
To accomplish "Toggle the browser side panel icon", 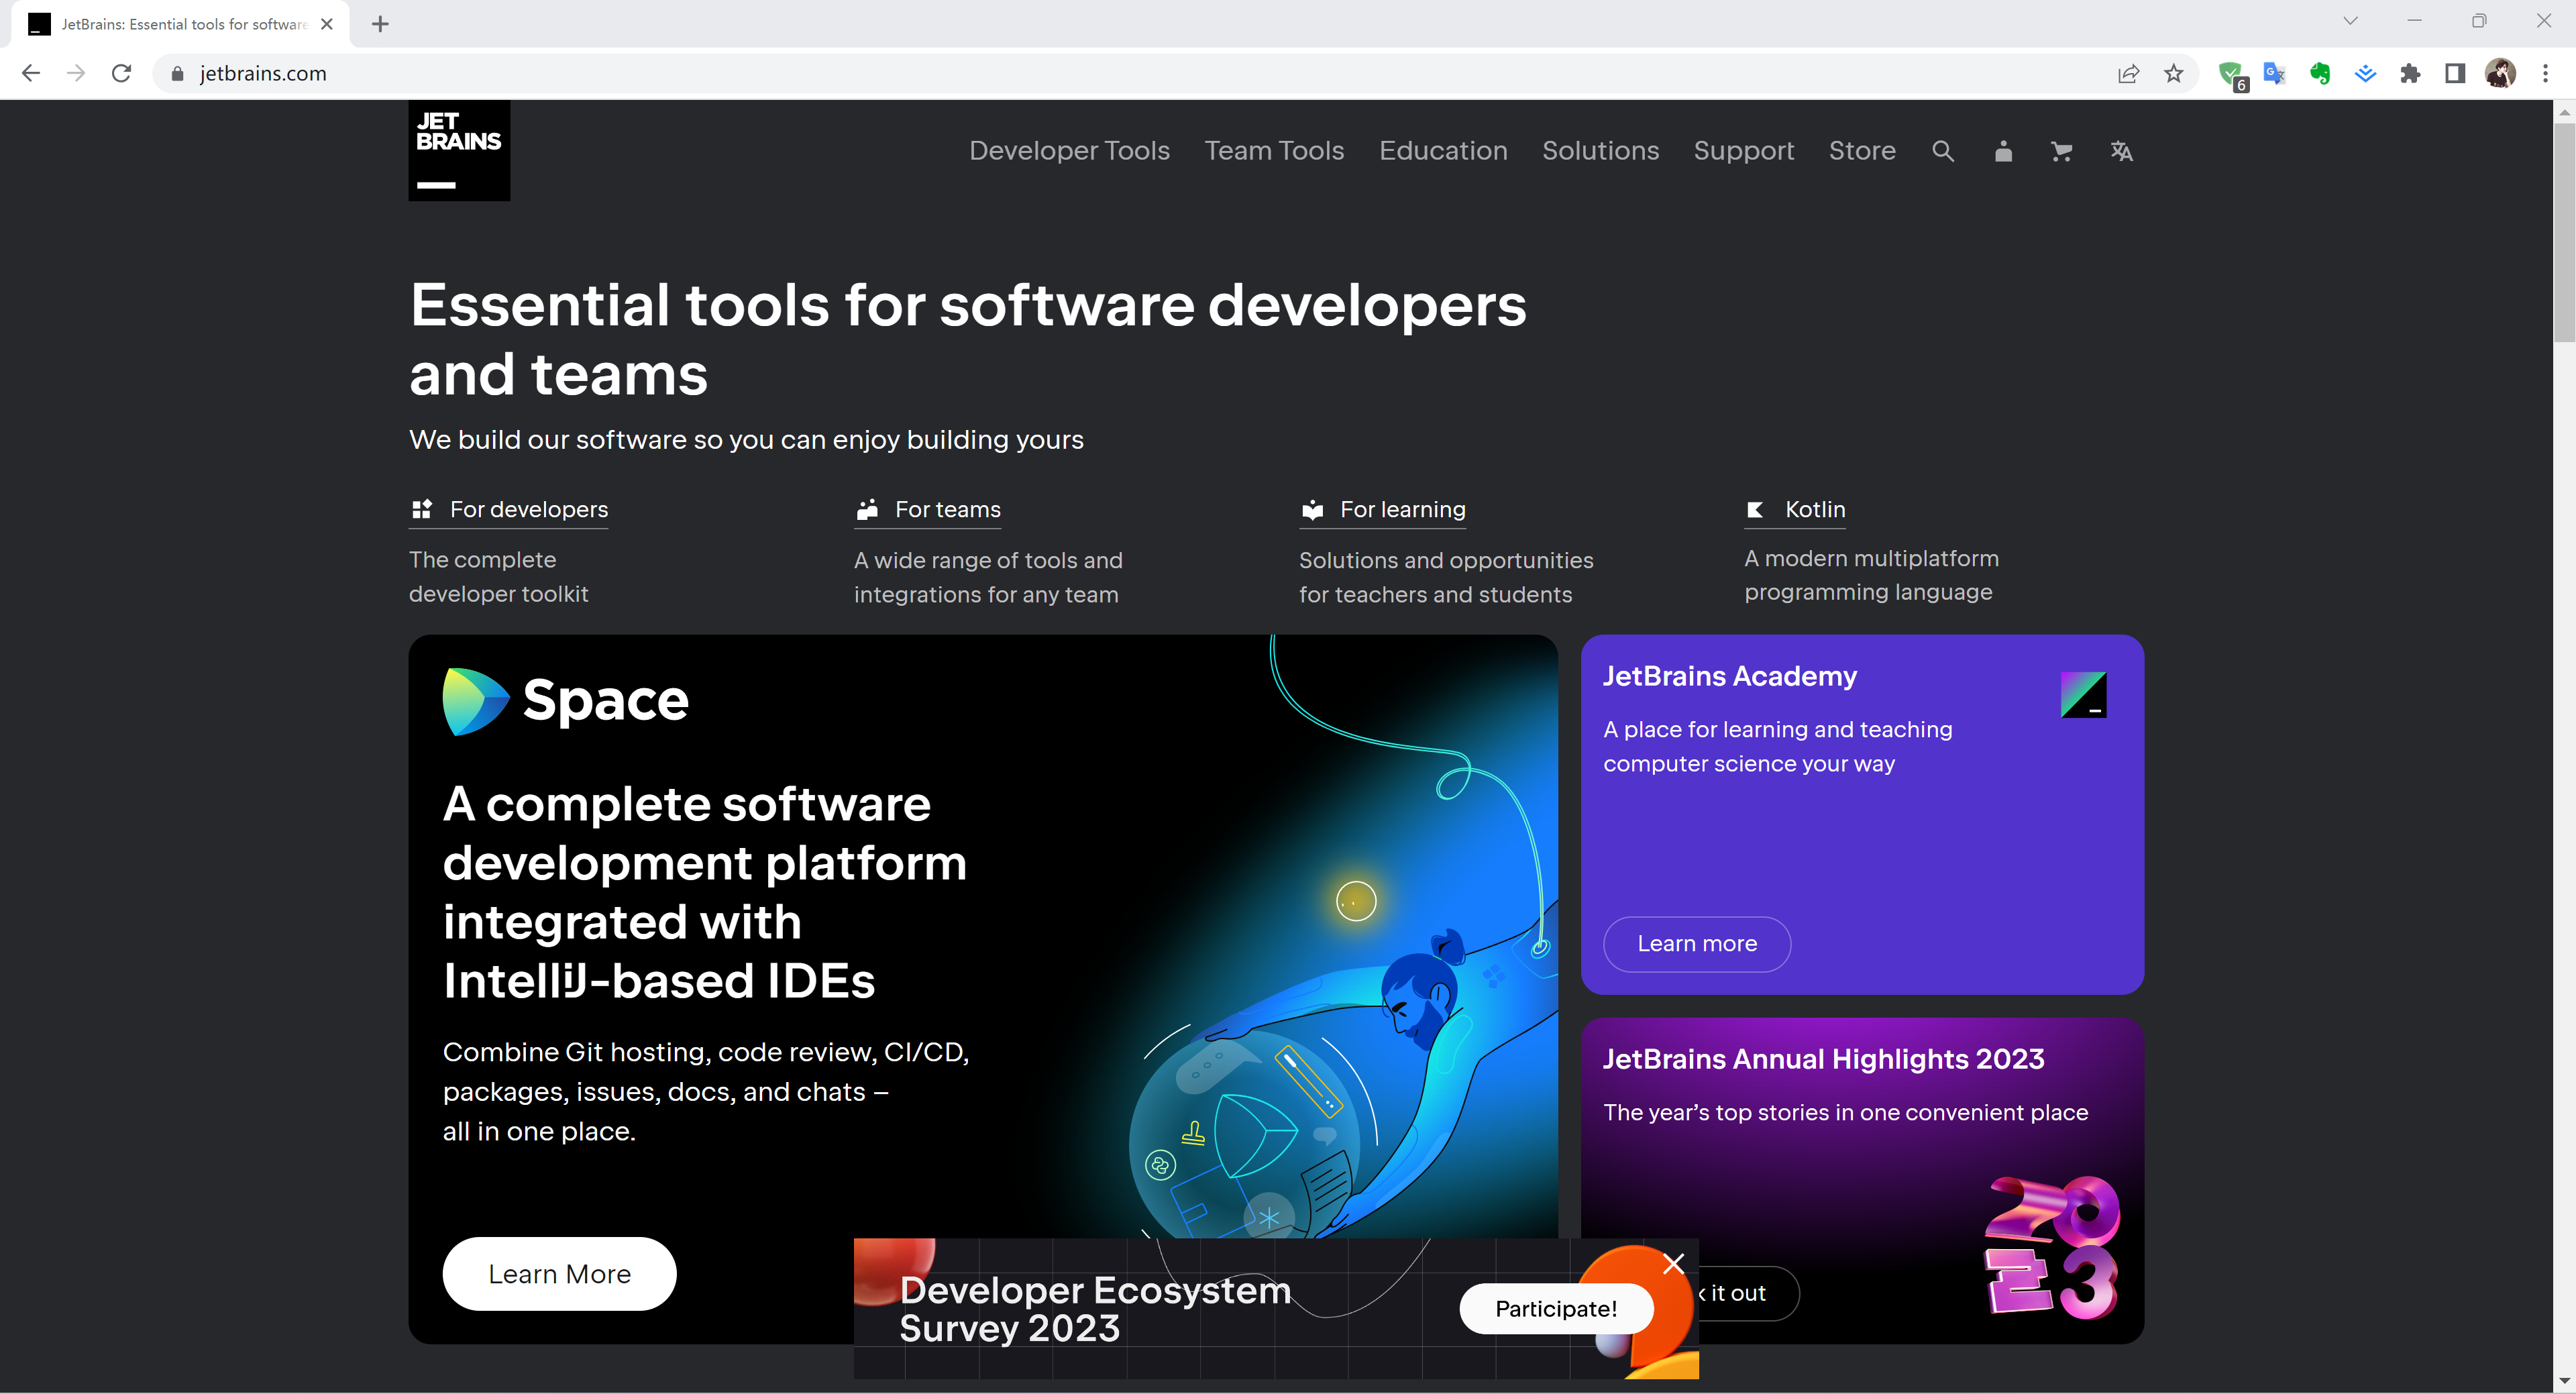I will point(2455,73).
